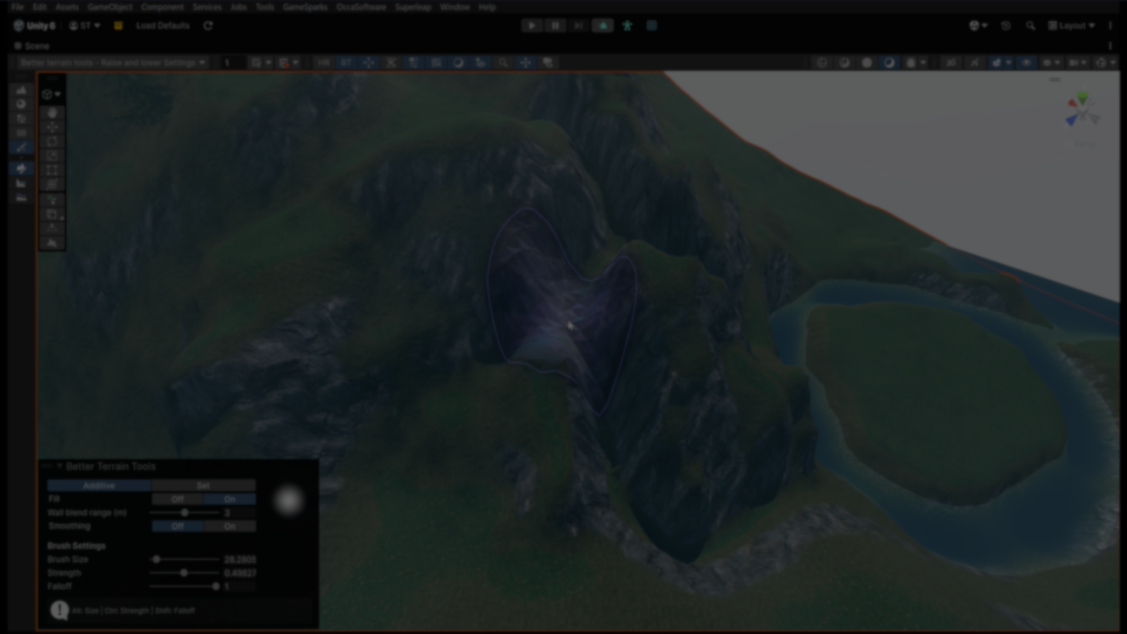
Task: Select the Move tool
Action: click(52, 127)
